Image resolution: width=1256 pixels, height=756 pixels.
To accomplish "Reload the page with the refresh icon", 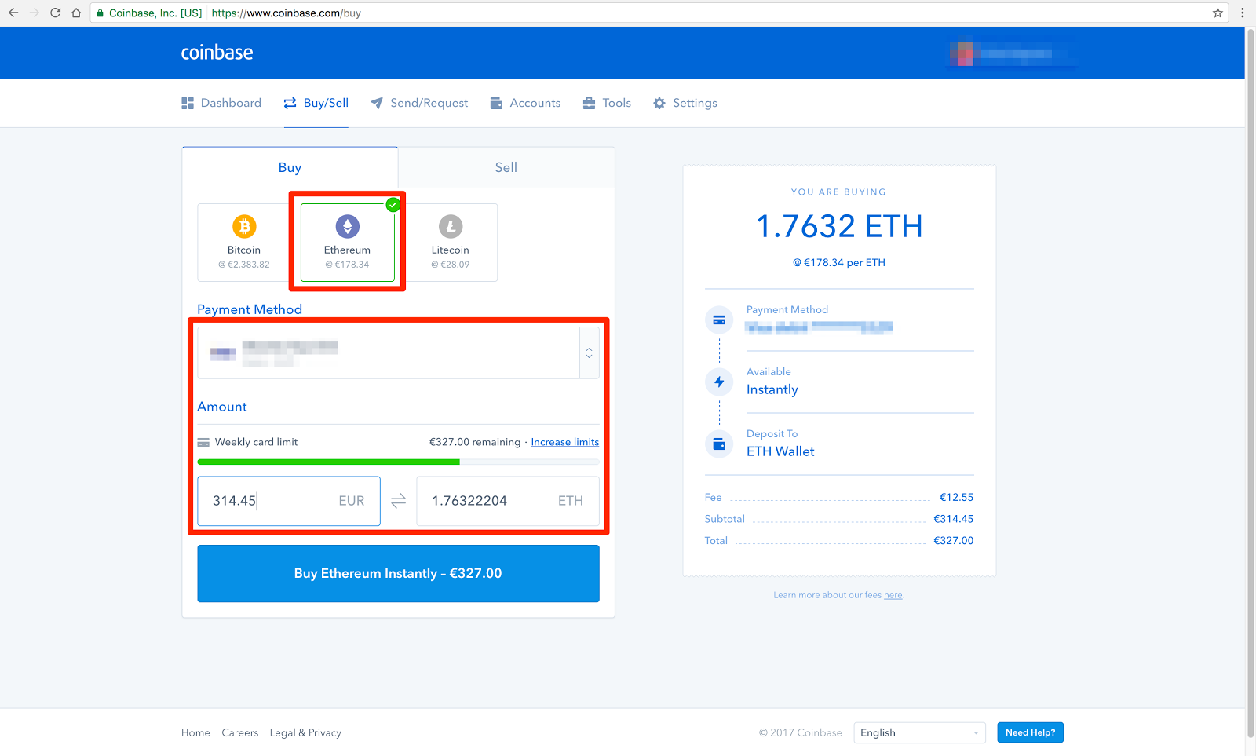I will point(55,13).
